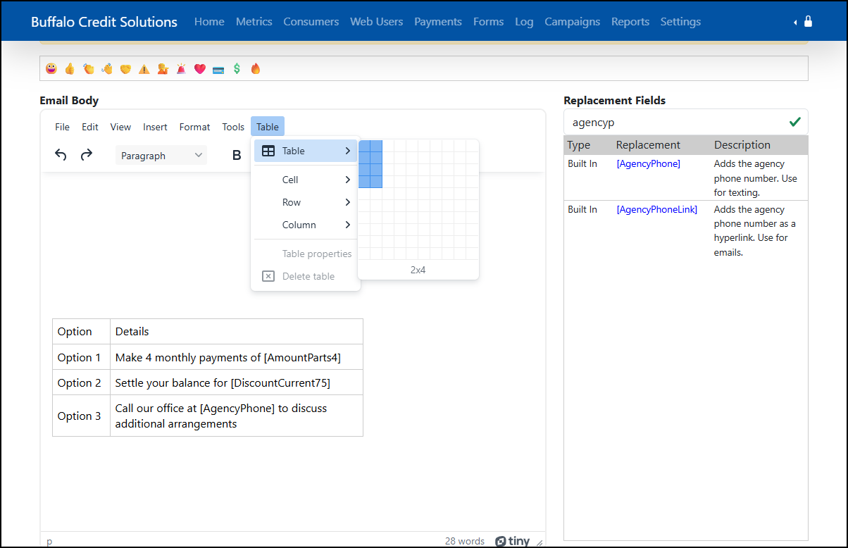Click the 'Option 1' table cell
Viewport: 848px width, 548px height.
coord(82,357)
